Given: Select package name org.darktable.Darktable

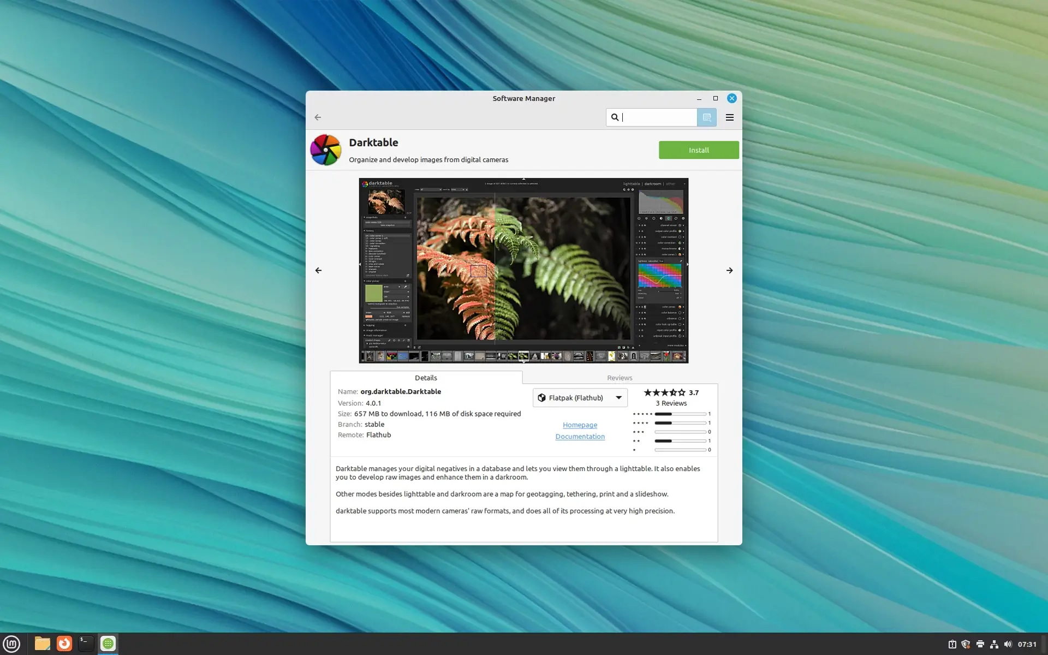Looking at the screenshot, I should 401,391.
